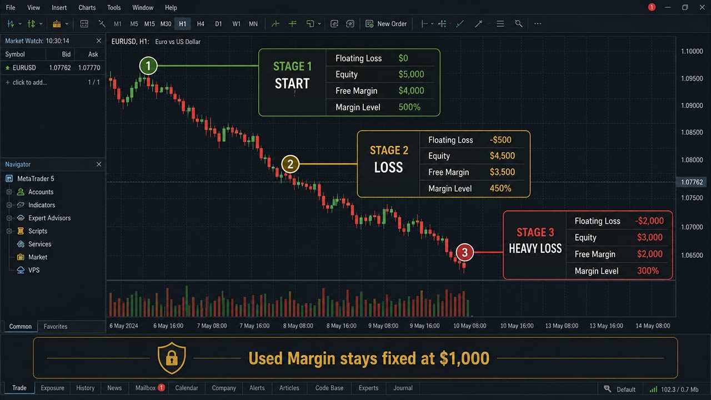
Task: Switch chart timeframe to MN
Action: click(x=253, y=24)
